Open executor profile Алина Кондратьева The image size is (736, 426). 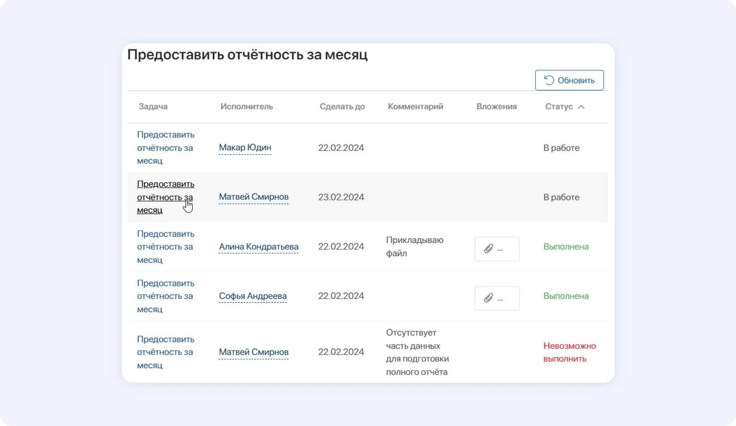pos(258,247)
